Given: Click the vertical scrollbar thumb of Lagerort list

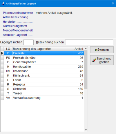Looking at the screenshot, I should (86, 70).
